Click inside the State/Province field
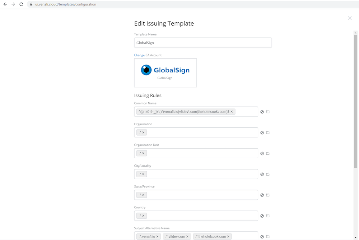 pos(196,195)
